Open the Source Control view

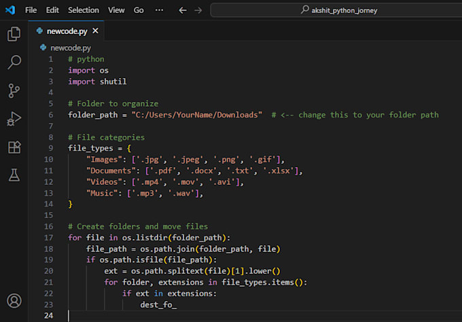pyautogui.click(x=14, y=90)
